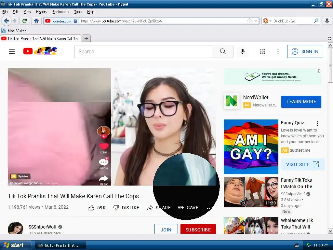Open the SSSniperWolf channel name link

coord(43,227)
